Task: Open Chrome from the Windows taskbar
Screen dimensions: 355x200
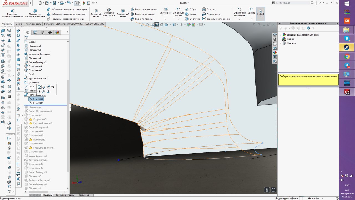Action: (347, 56)
